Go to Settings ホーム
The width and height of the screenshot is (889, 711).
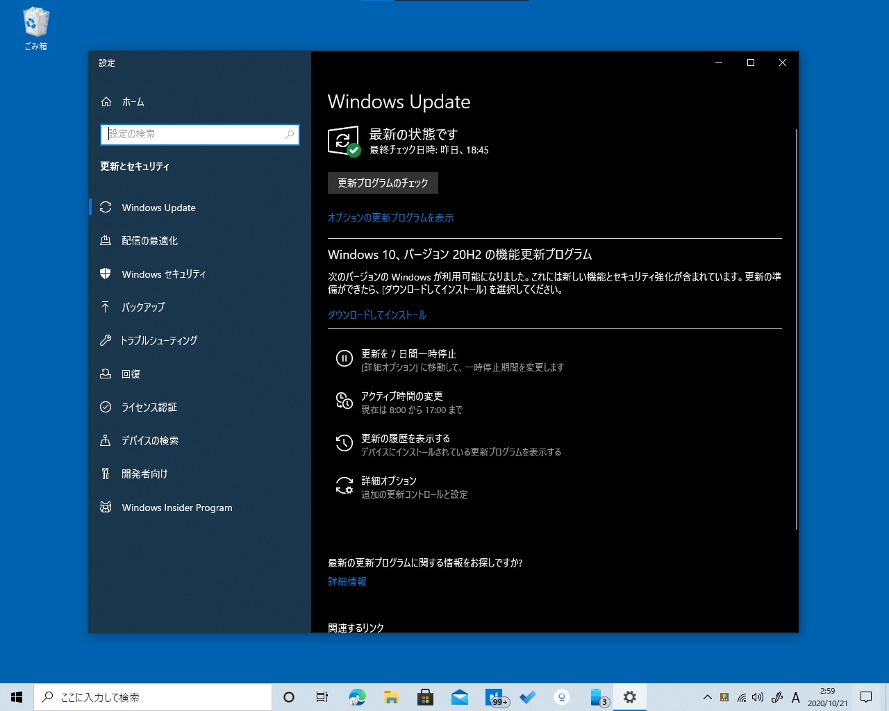point(132,101)
